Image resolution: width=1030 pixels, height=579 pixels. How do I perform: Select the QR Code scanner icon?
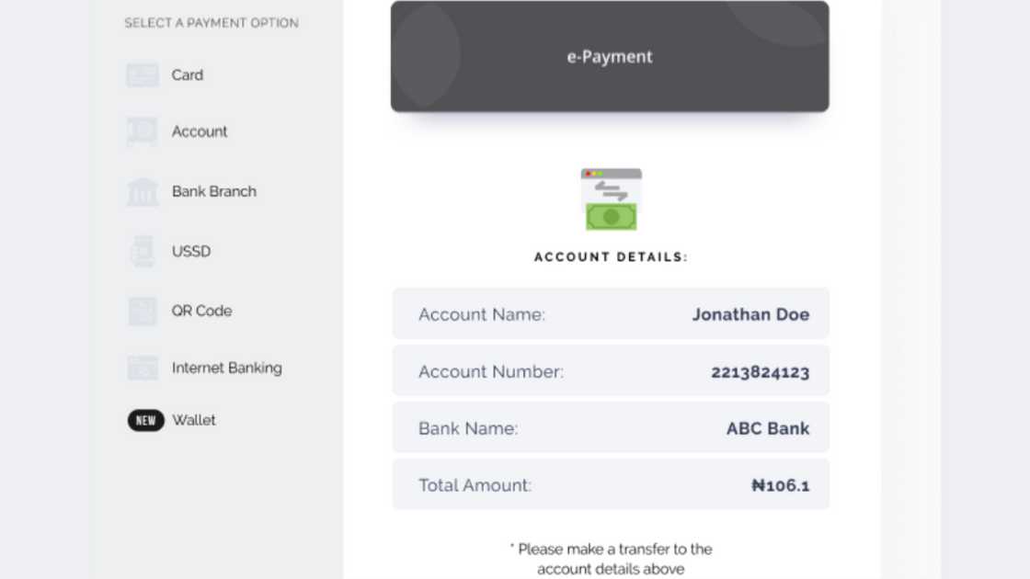(x=142, y=311)
